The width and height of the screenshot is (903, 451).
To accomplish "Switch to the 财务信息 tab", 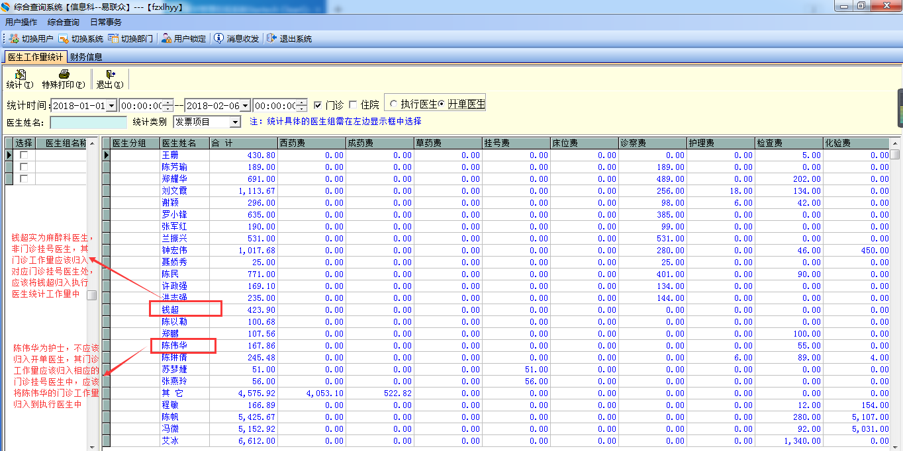I will coord(86,57).
